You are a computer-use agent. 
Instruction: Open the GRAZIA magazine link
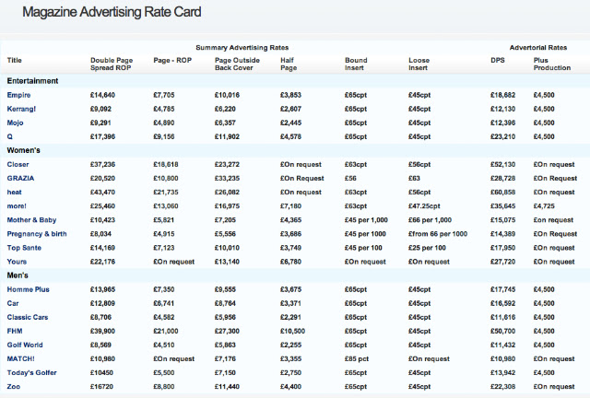(x=20, y=179)
